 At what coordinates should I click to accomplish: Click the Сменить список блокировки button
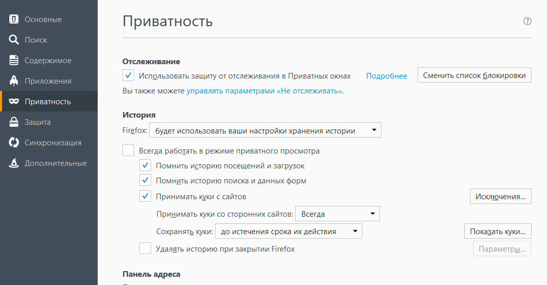click(x=474, y=75)
